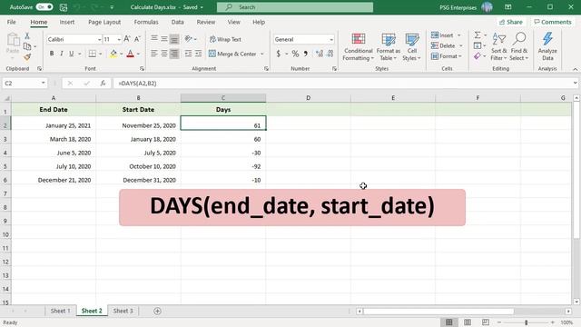This screenshot has width=581, height=327.
Task: Switch to the Formulas tab
Action: click(146, 22)
